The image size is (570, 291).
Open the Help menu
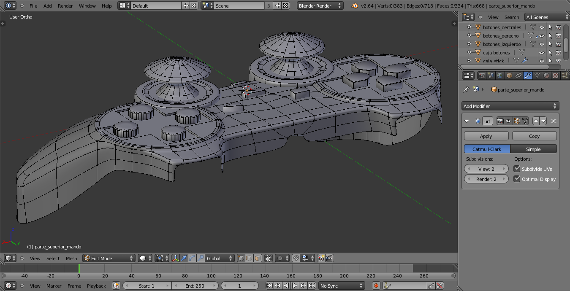[107, 6]
